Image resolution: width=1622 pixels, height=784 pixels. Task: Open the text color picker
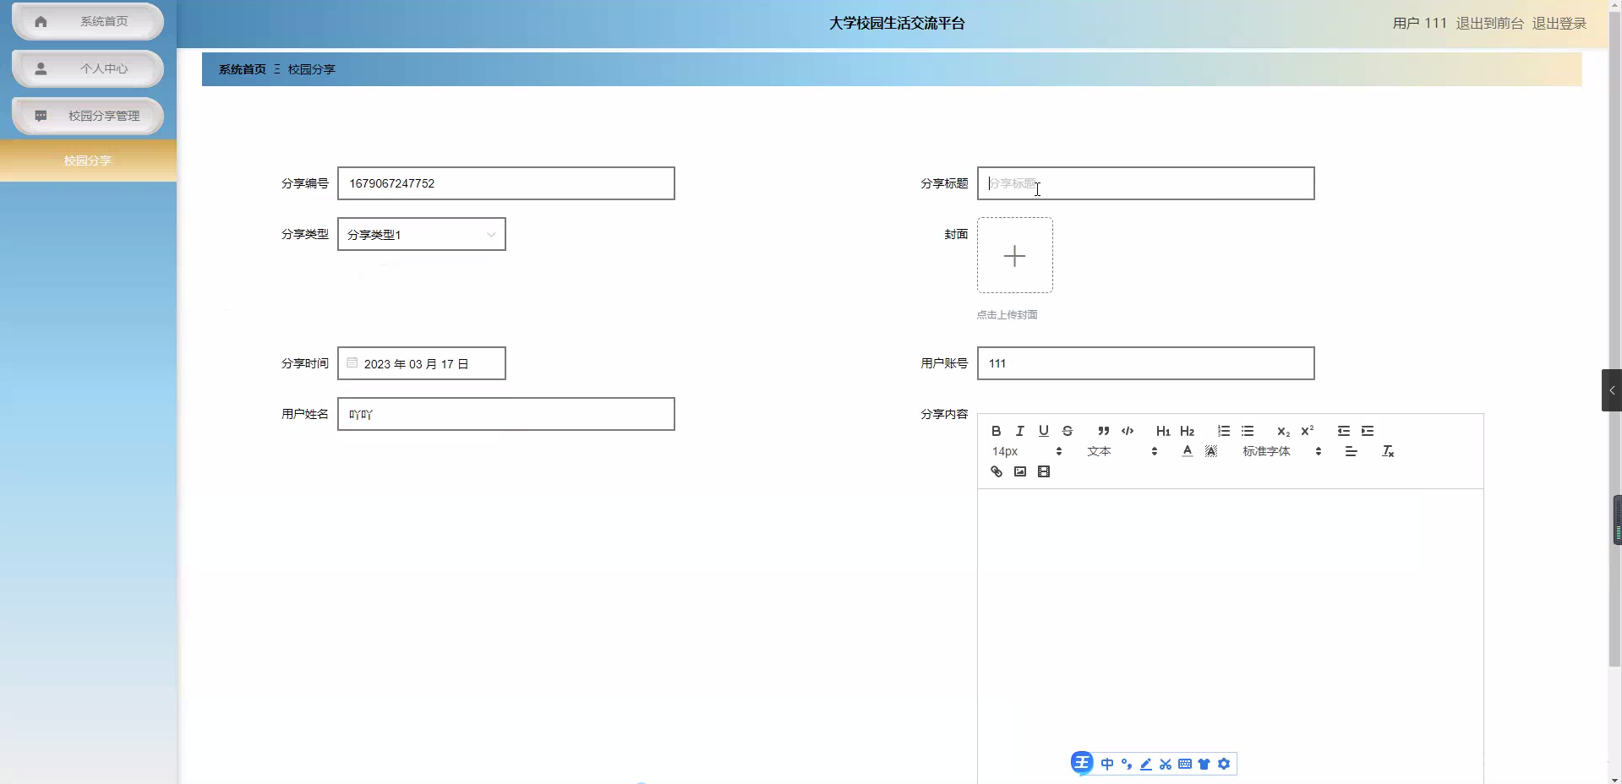(x=1188, y=451)
